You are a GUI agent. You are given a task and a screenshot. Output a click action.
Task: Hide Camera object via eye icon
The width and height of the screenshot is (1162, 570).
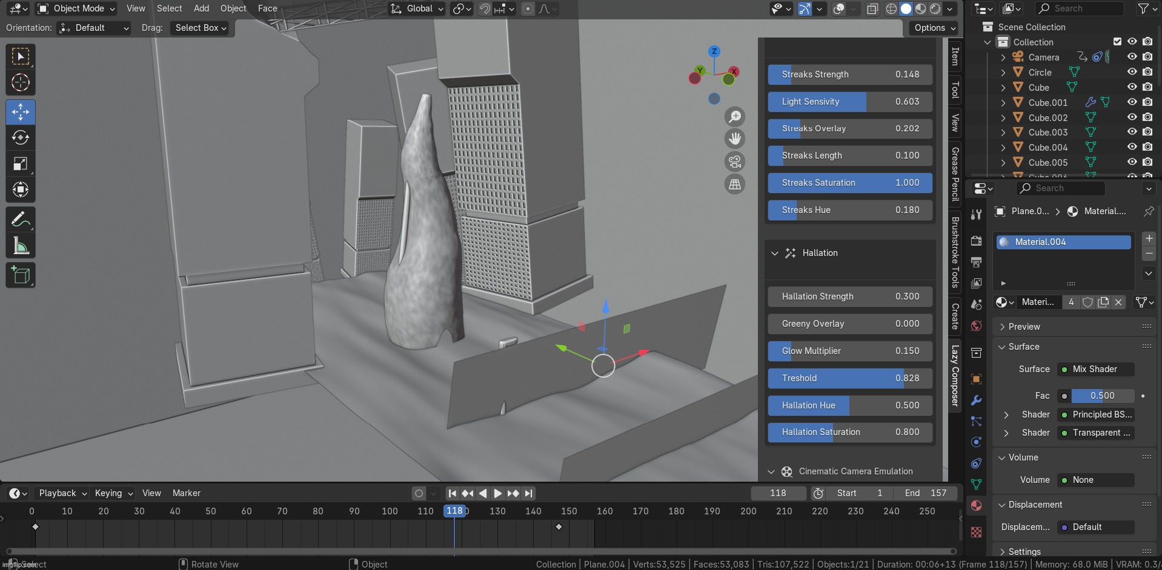pos(1132,57)
